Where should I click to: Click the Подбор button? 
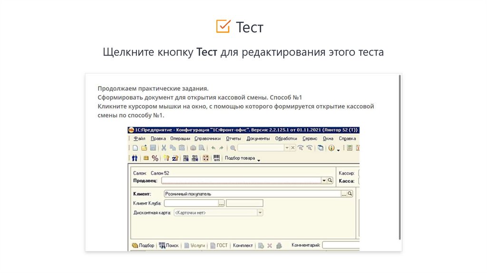coord(143,245)
